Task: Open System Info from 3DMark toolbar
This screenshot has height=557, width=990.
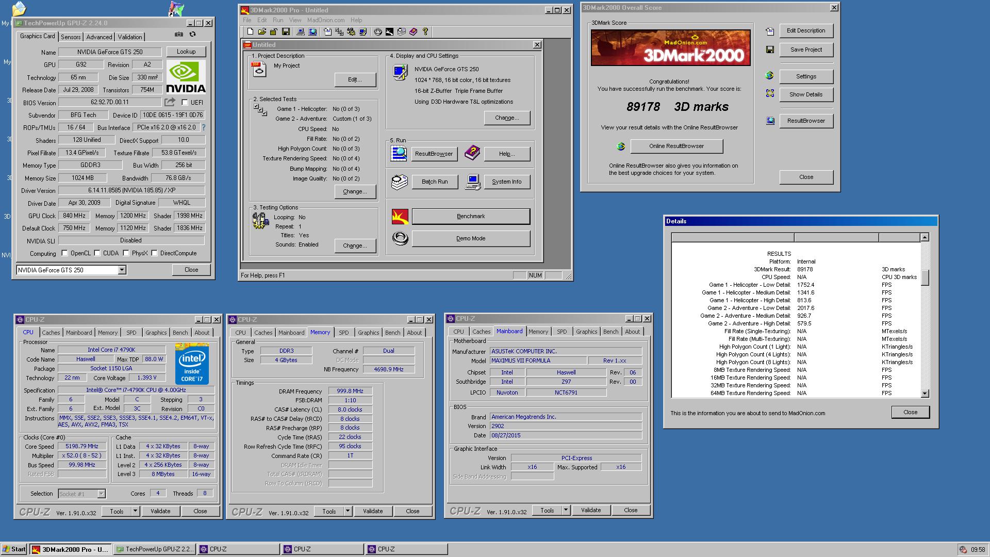Action: tap(301, 32)
